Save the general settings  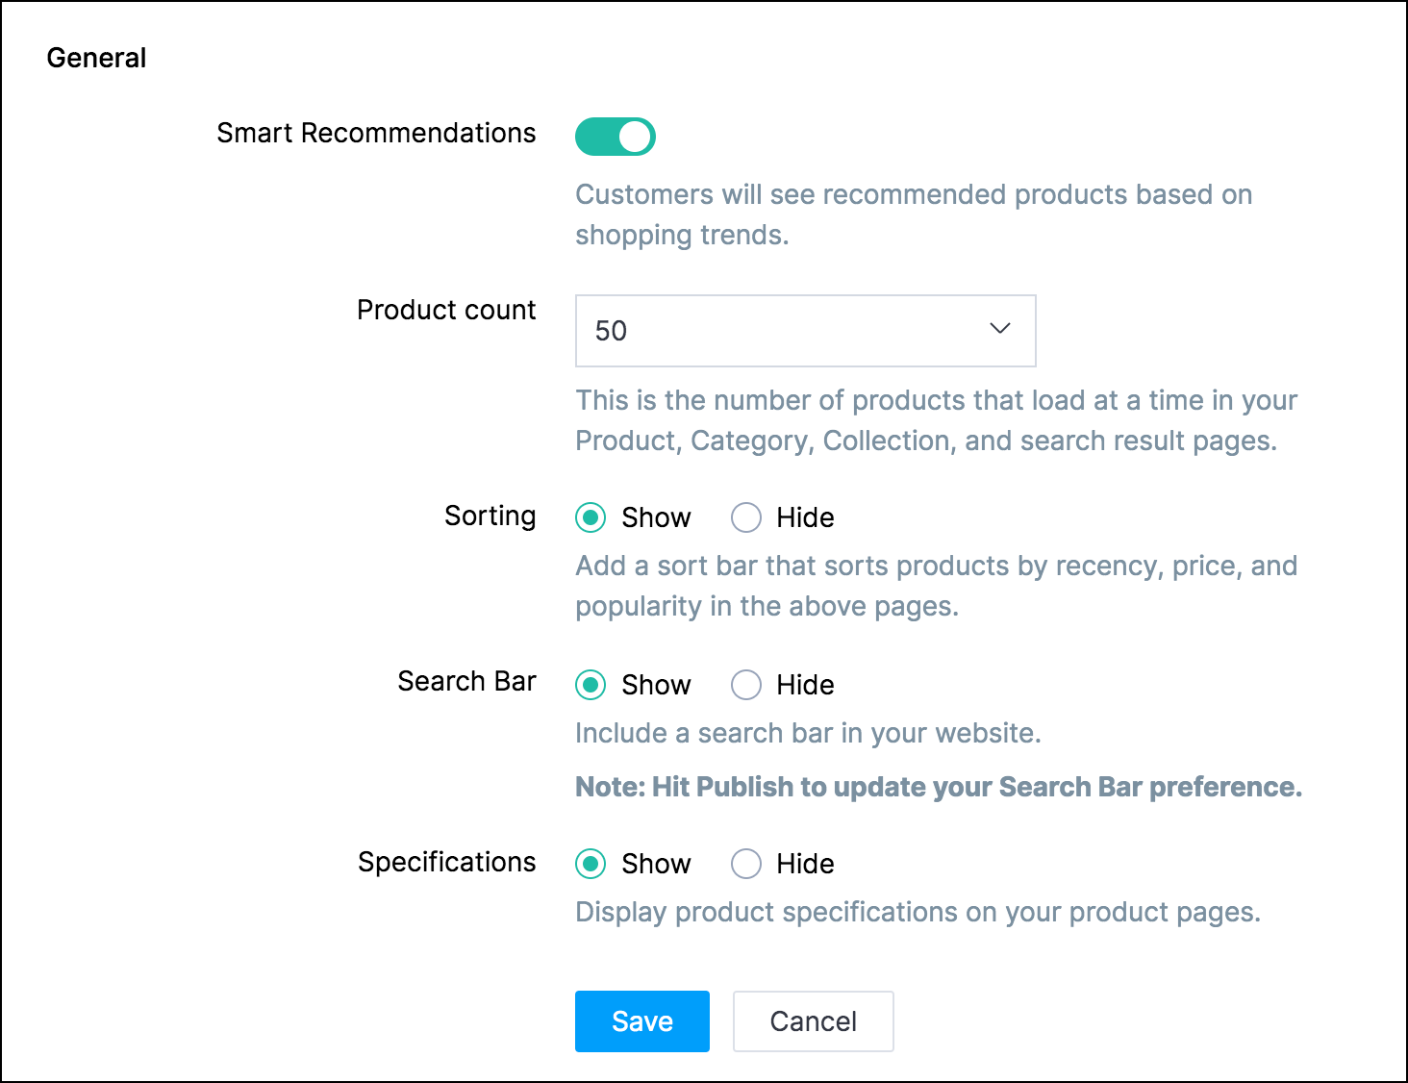coord(641,1021)
